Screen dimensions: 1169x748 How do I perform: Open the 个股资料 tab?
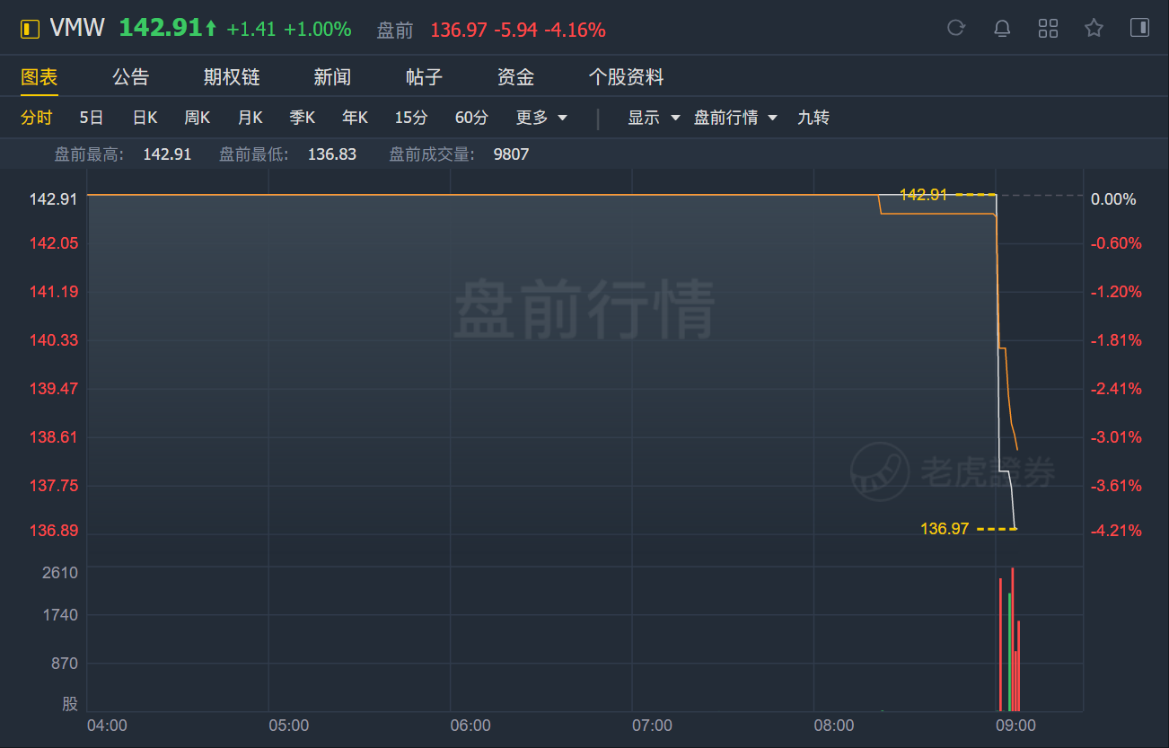tap(626, 77)
